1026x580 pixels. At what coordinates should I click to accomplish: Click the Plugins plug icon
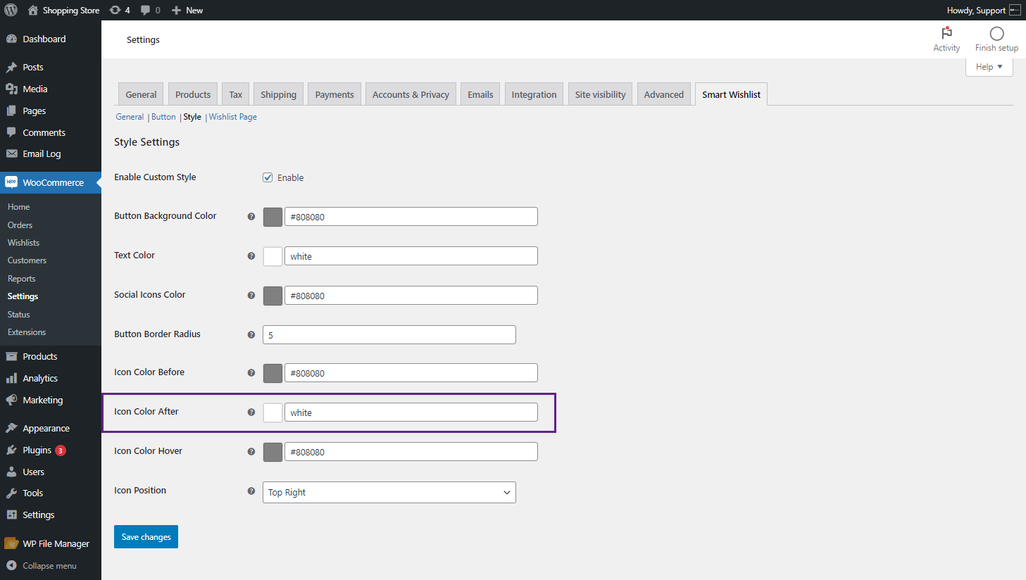[x=11, y=450]
